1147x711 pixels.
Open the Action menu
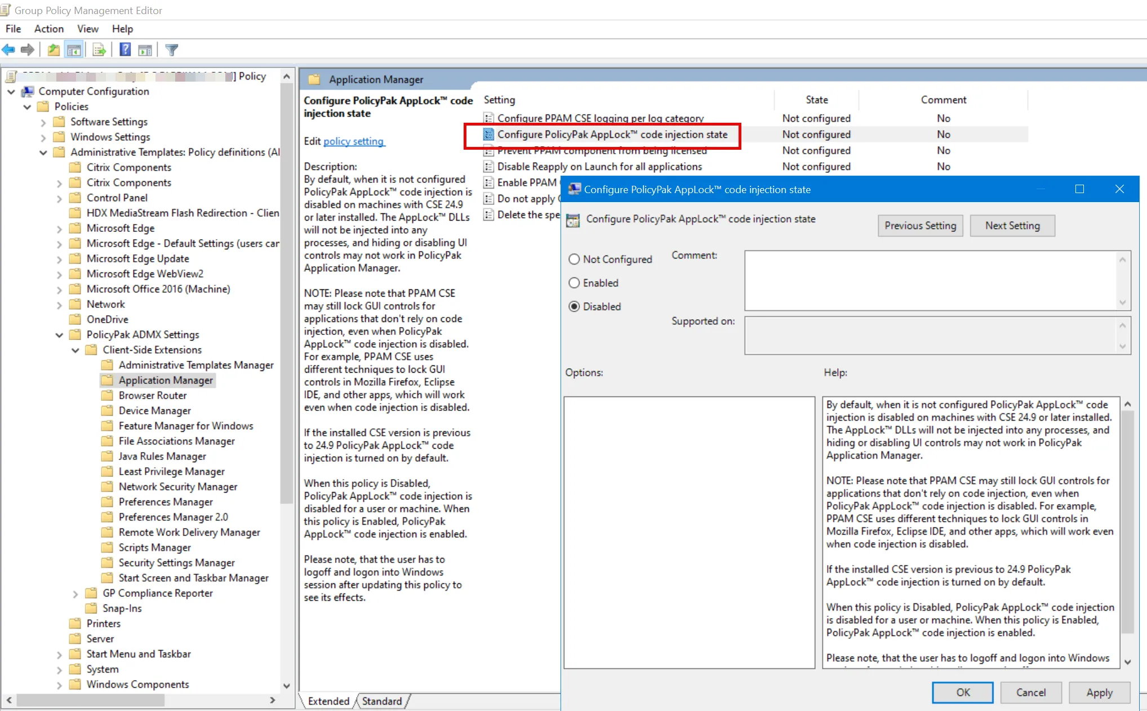(48, 29)
